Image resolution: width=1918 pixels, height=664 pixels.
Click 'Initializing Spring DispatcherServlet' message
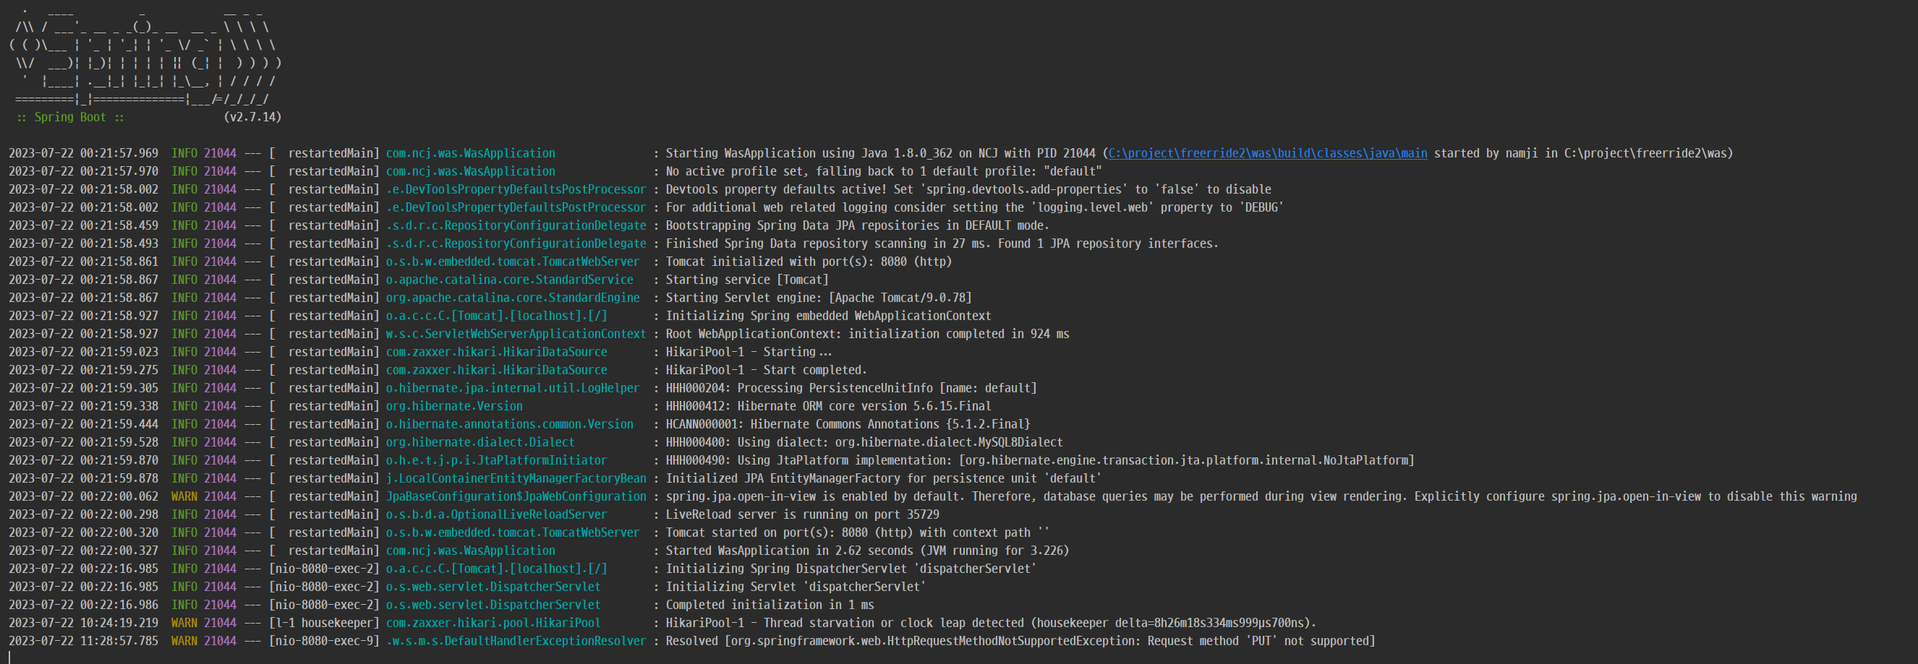point(851,569)
